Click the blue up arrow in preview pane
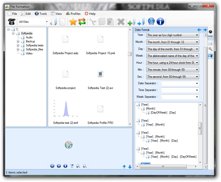 (124, 166)
